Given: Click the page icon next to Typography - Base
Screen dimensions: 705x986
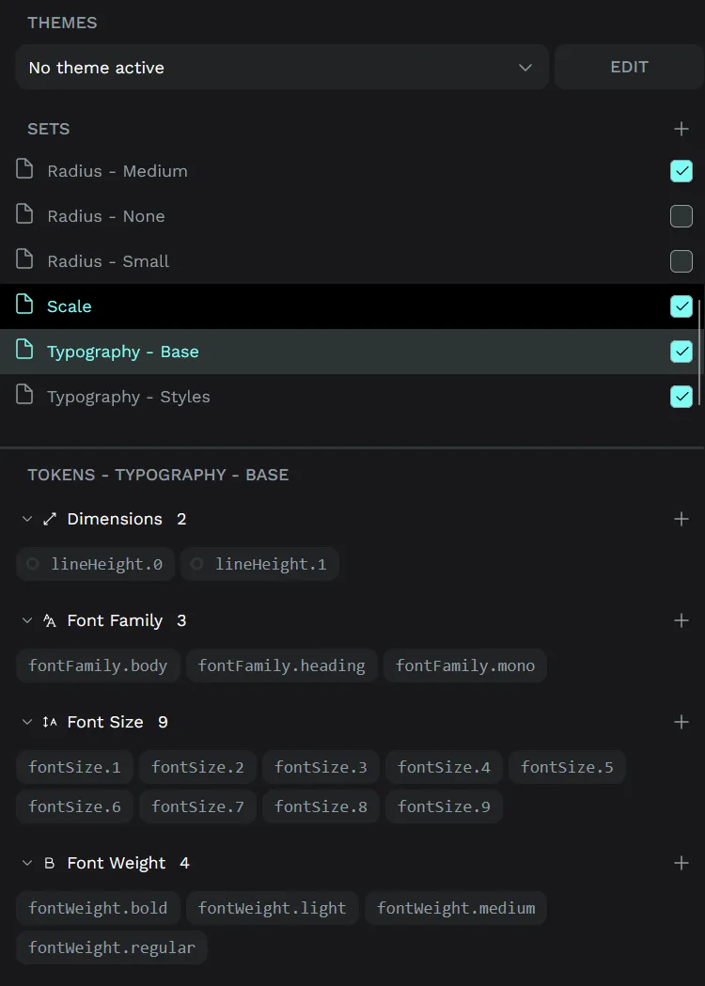Looking at the screenshot, I should (24, 351).
